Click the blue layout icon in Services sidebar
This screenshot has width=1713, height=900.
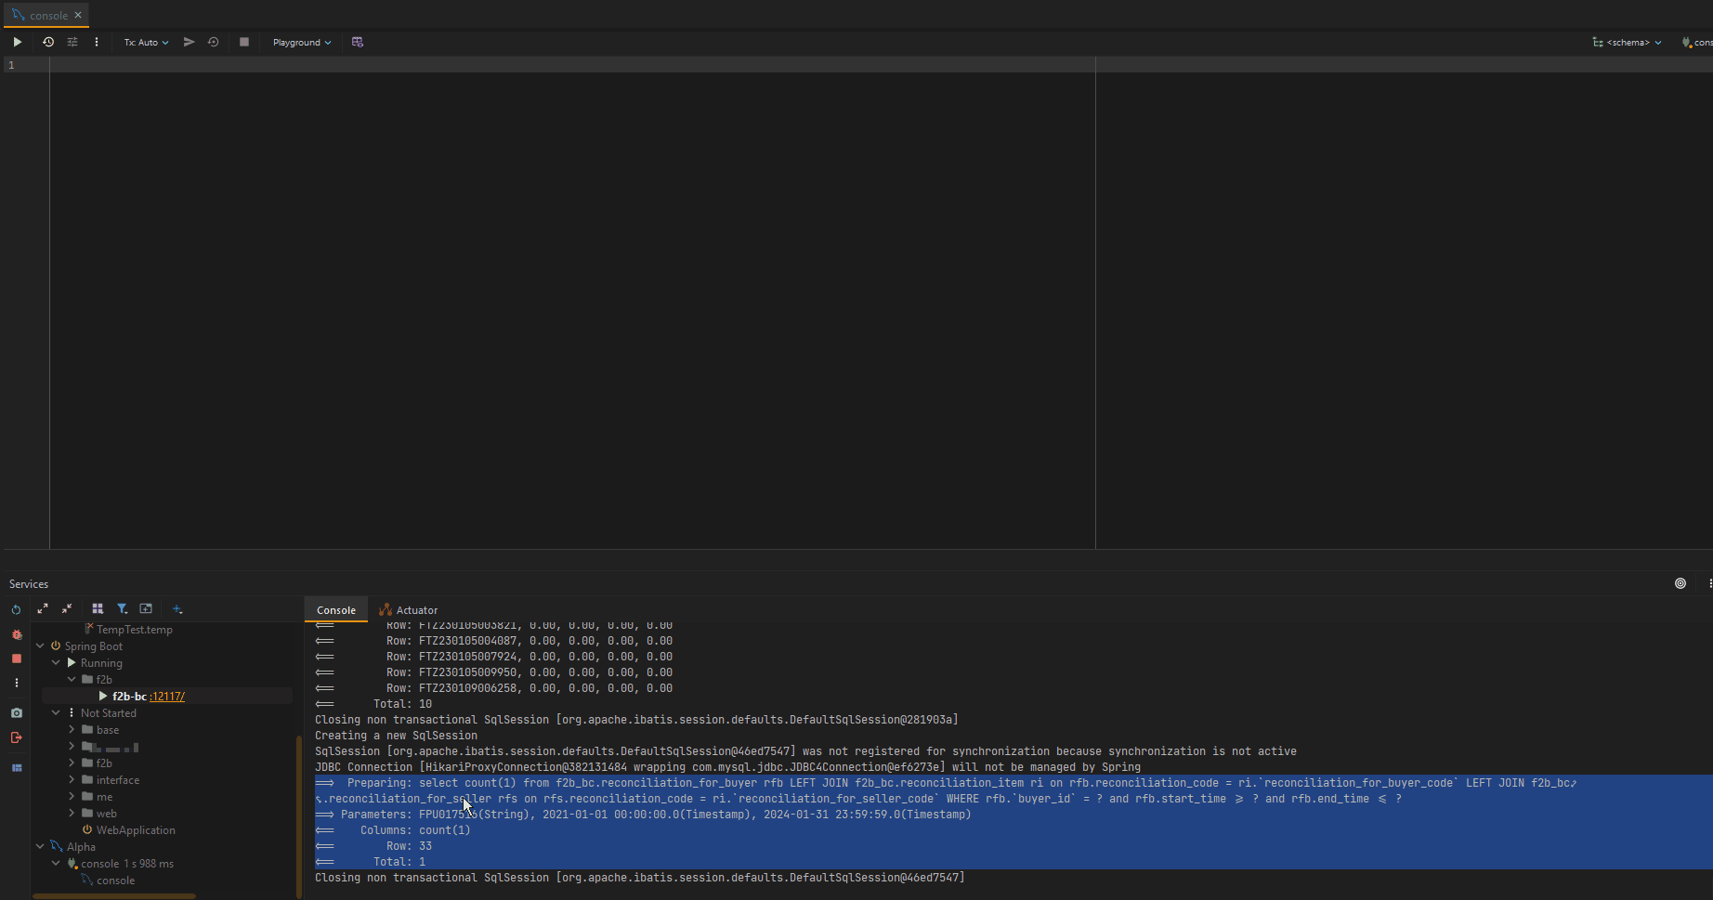click(x=16, y=768)
